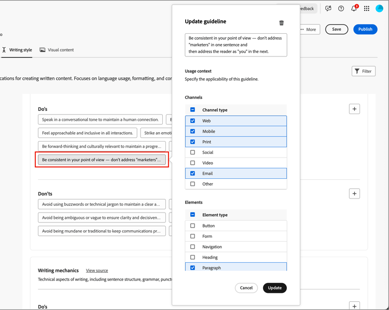Open the Writing style tab
The width and height of the screenshot is (389, 310).
pyautogui.click(x=17, y=50)
